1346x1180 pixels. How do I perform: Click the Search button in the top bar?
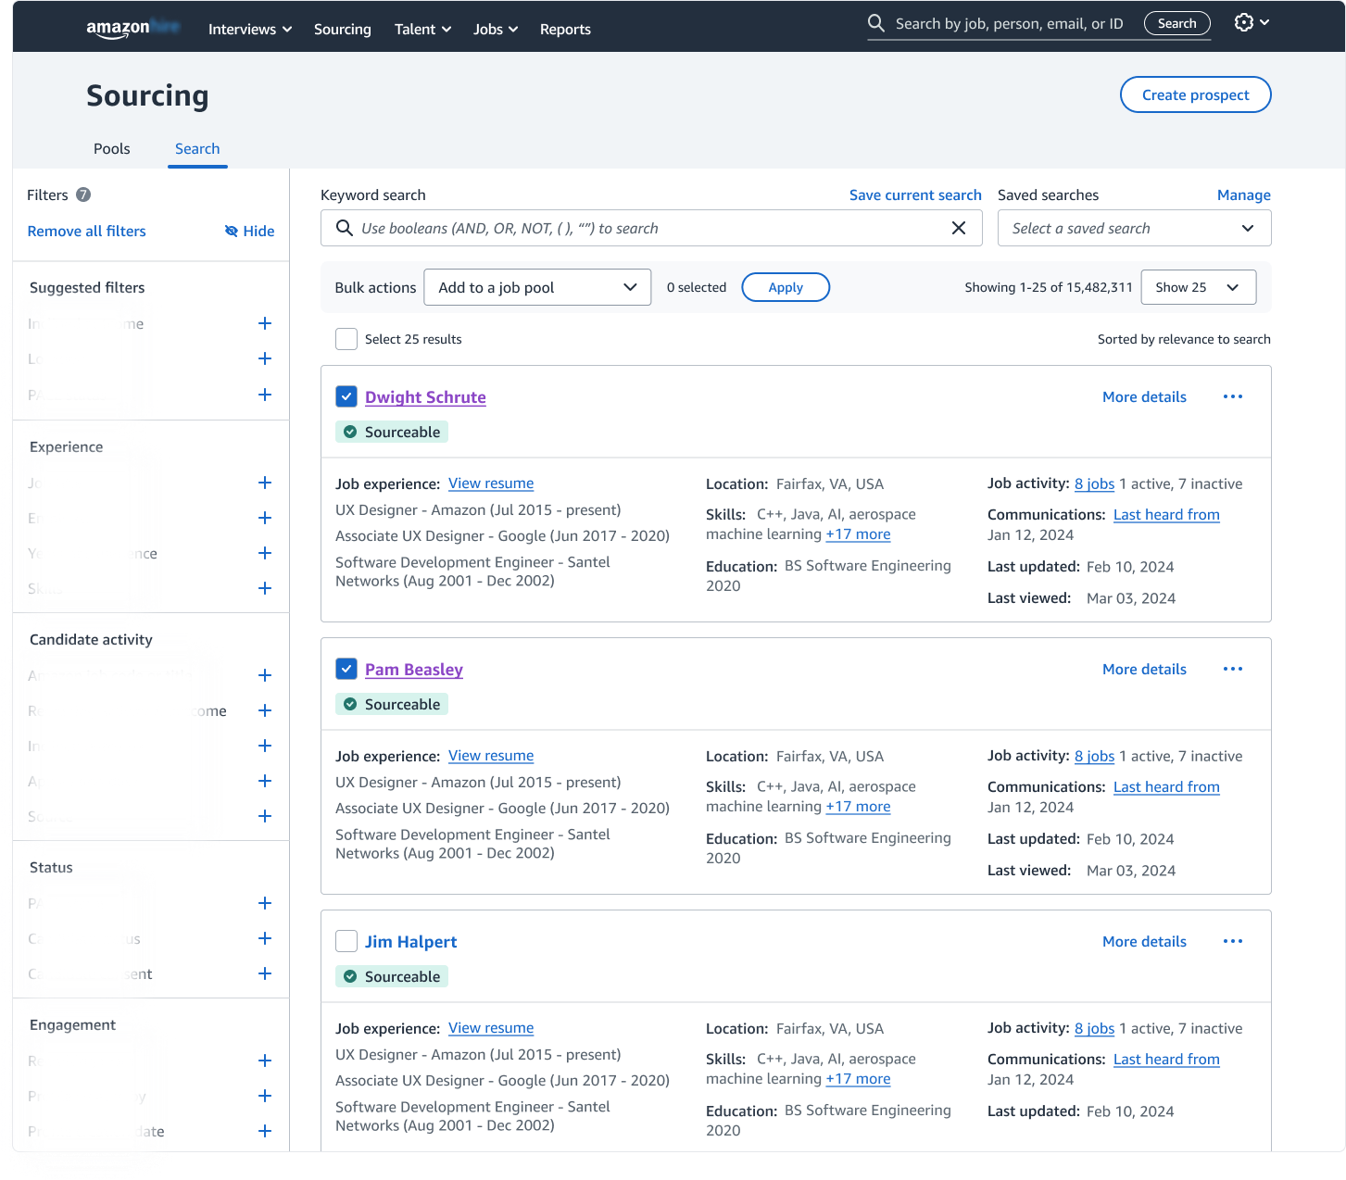coord(1176,23)
